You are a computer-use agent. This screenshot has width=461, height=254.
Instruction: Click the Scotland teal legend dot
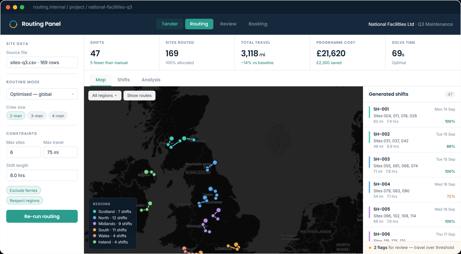coord(95,212)
